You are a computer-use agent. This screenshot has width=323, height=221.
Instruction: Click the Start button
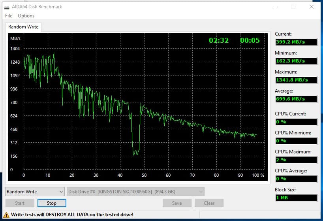tap(20, 203)
